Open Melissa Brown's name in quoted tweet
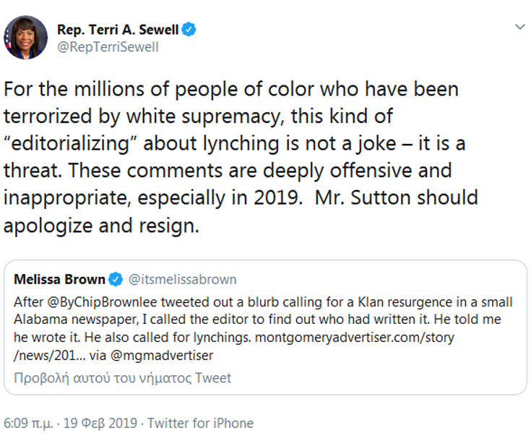The image size is (531, 436). (59, 279)
